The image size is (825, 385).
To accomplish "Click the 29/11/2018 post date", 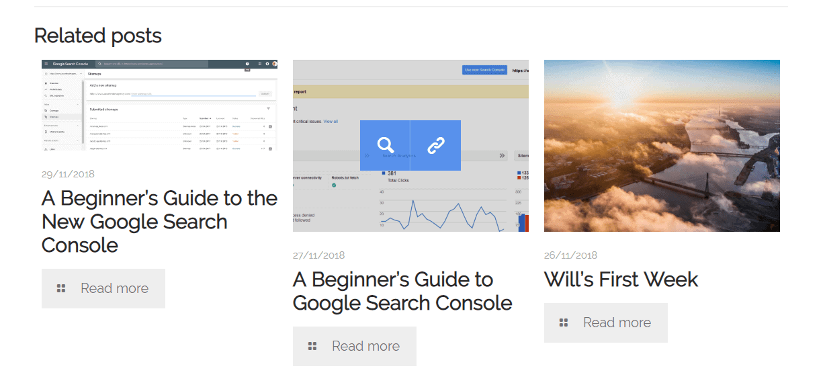I will (68, 174).
